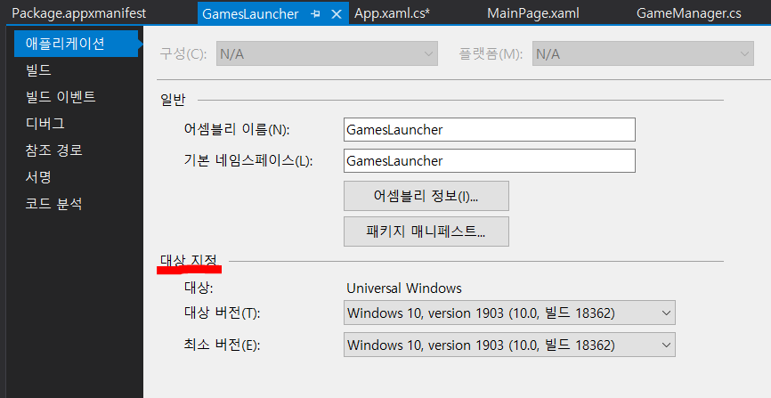Open the 빌드 이벤트 page
Image resolution: width=771 pixels, height=398 pixels.
pyautogui.click(x=60, y=97)
